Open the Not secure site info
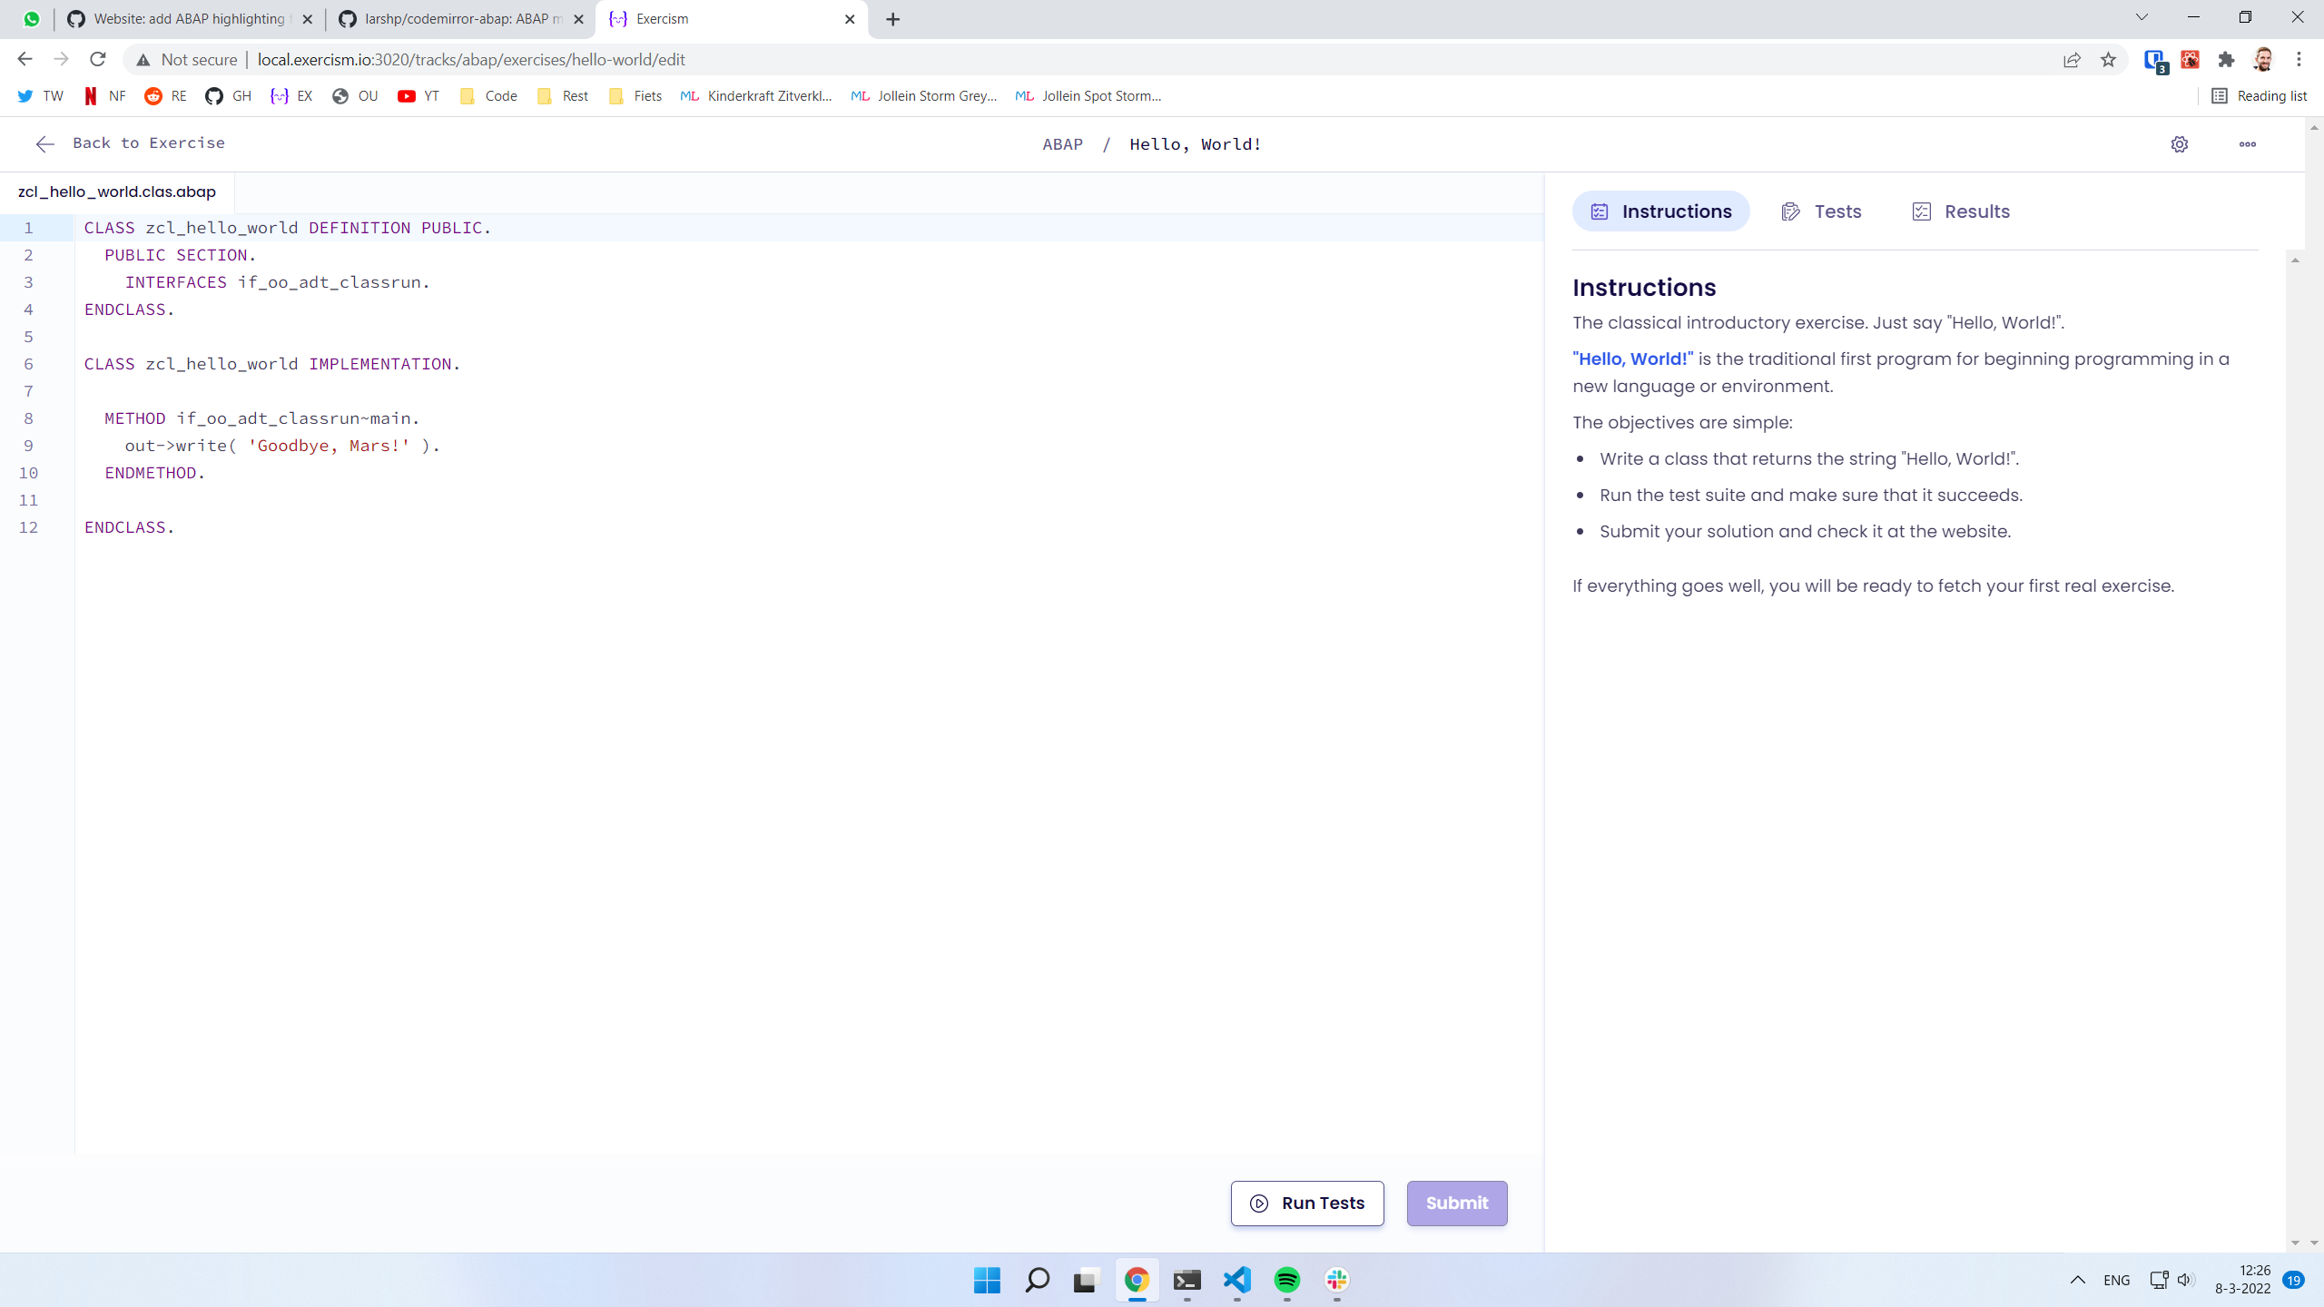 [x=185, y=59]
